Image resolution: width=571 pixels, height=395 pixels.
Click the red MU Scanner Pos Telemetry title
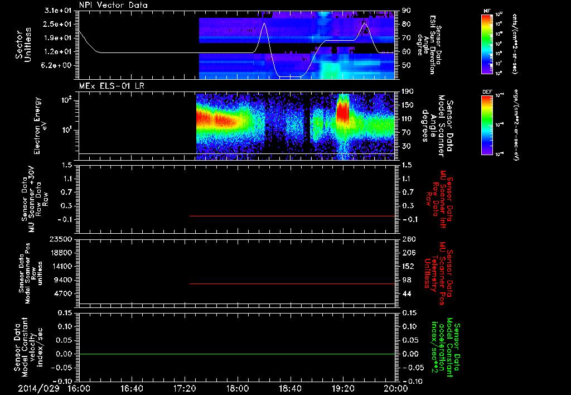click(x=438, y=273)
